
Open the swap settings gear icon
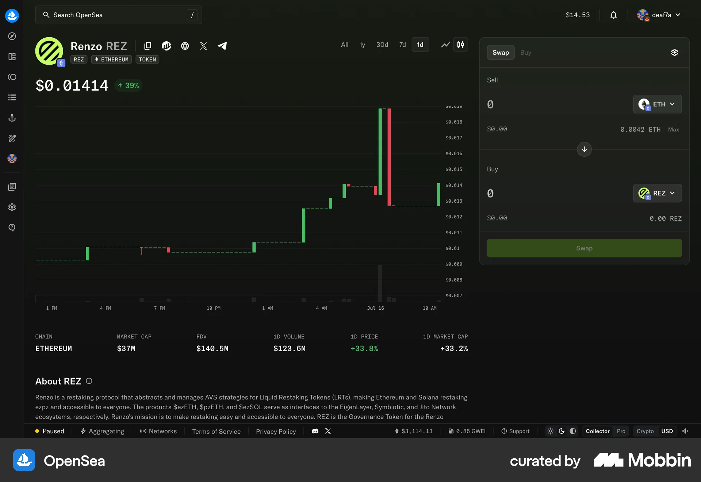coord(674,52)
